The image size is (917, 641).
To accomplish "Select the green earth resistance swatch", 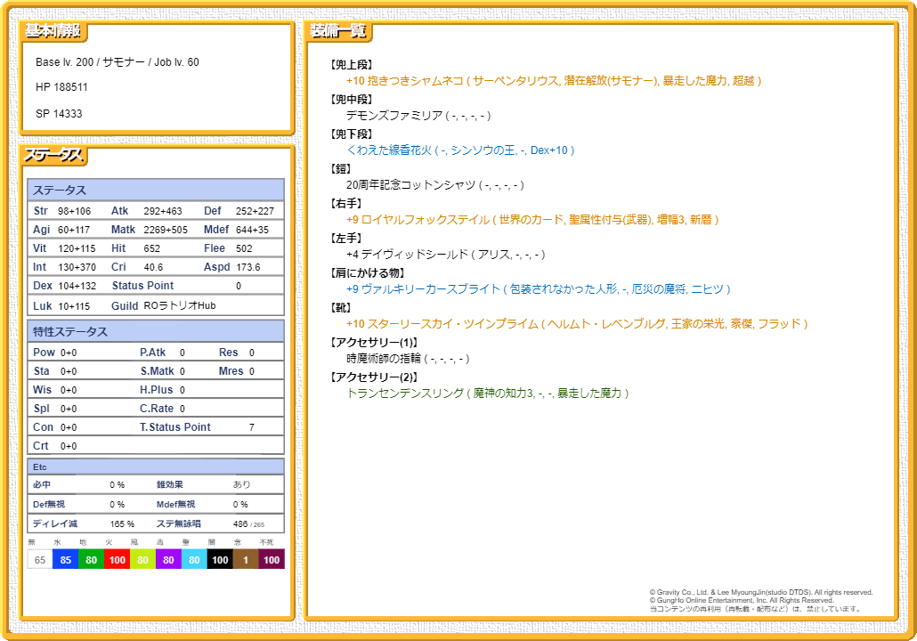I will pos(92,560).
